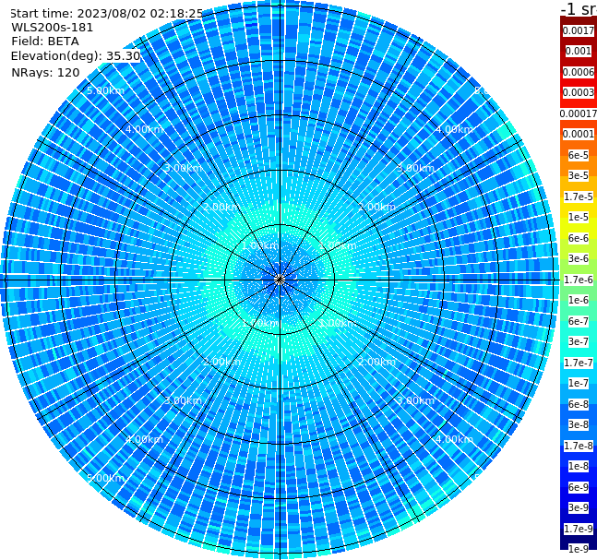Click the NRays: 120 label

pos(45,72)
